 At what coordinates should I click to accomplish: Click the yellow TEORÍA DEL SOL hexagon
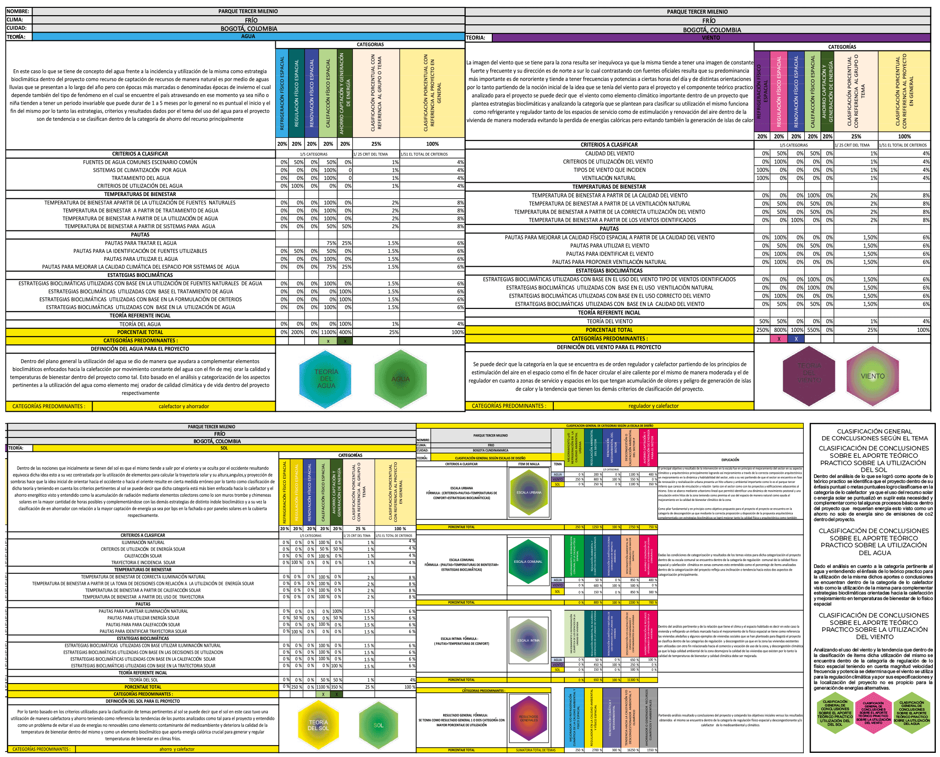(318, 725)
